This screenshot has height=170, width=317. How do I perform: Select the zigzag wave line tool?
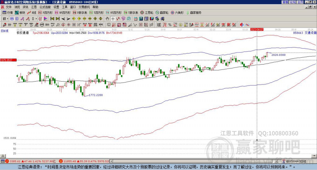(135, 25)
